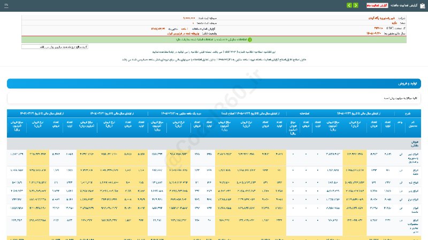428x240 pixels.
Task: Select the انواع ماست product row label
Action: 415,210
